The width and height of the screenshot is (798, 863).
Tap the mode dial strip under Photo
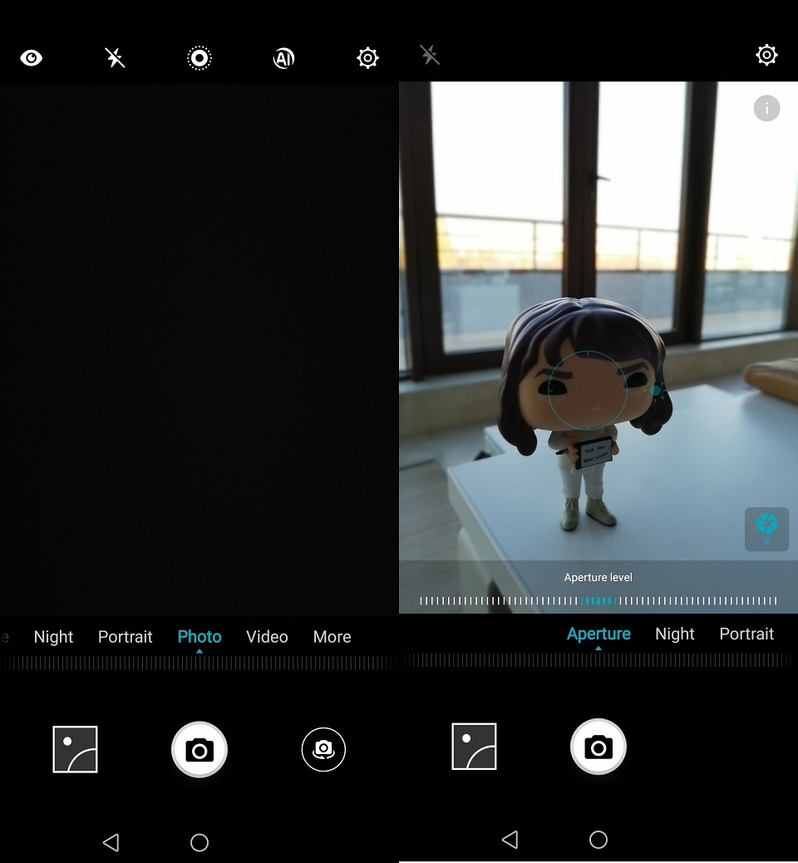tap(199, 663)
